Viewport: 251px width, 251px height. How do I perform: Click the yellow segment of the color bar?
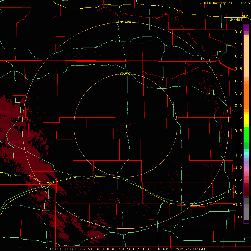click(246, 119)
